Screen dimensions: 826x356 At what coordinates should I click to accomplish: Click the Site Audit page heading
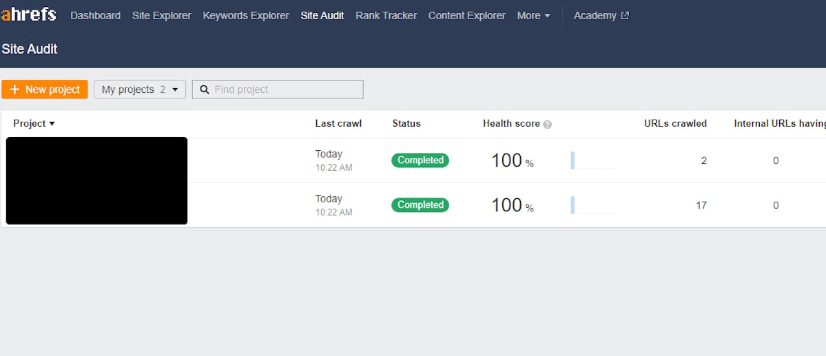coord(30,50)
